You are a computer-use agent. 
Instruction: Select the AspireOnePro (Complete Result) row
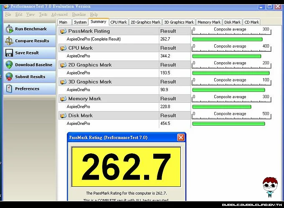pos(124,39)
